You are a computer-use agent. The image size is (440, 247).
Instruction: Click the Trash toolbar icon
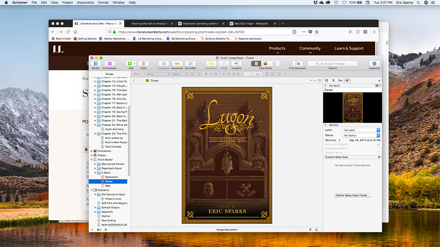143,64
